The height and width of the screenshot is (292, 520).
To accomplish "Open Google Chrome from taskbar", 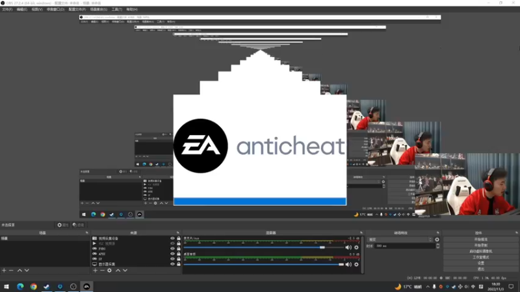I will tap(34, 286).
